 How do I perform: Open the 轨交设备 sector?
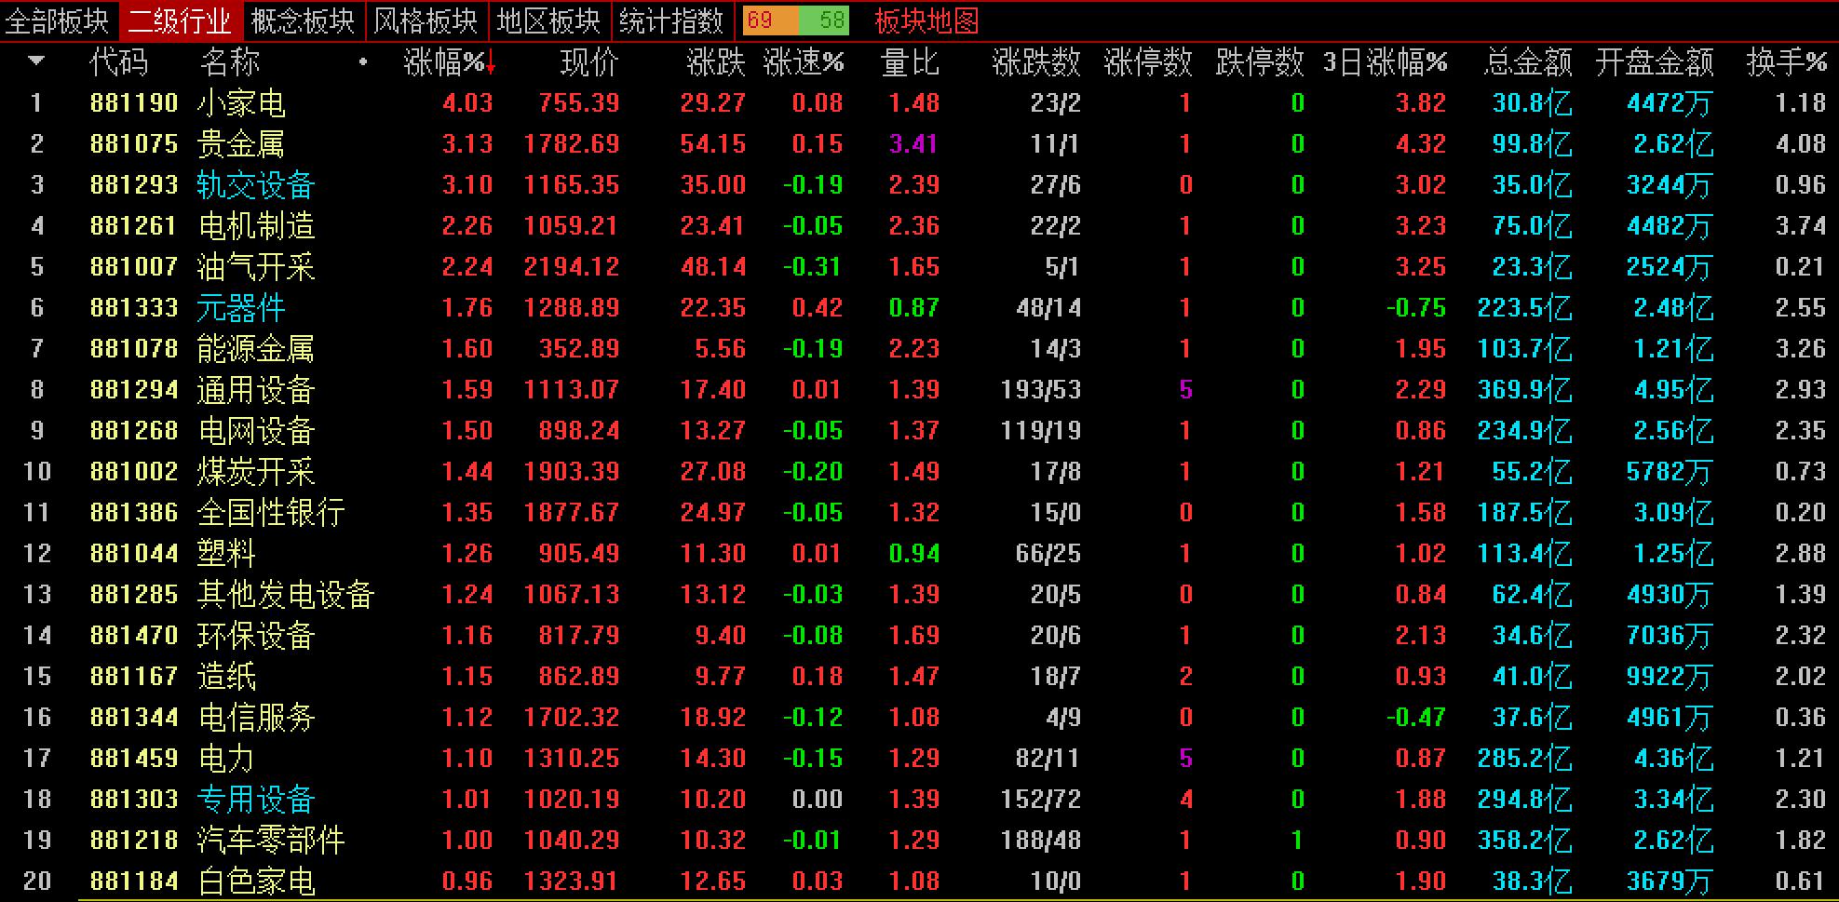(256, 184)
